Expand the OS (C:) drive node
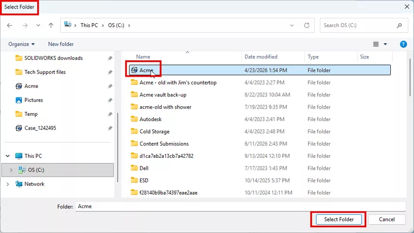 click(x=11, y=170)
